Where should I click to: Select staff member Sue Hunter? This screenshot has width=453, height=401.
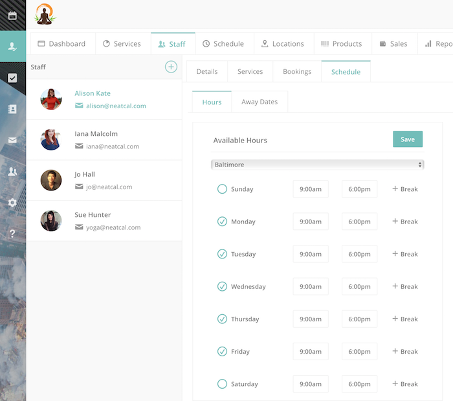click(x=104, y=221)
